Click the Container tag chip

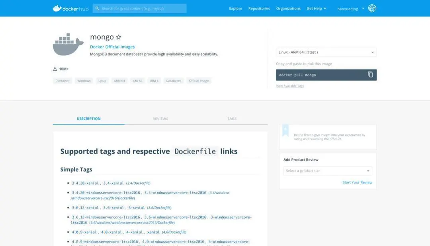(63, 81)
